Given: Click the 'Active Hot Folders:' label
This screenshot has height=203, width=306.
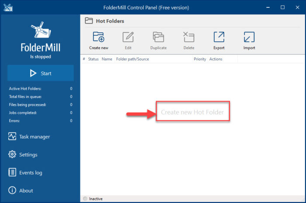Looking at the screenshot, I should tap(25, 89).
